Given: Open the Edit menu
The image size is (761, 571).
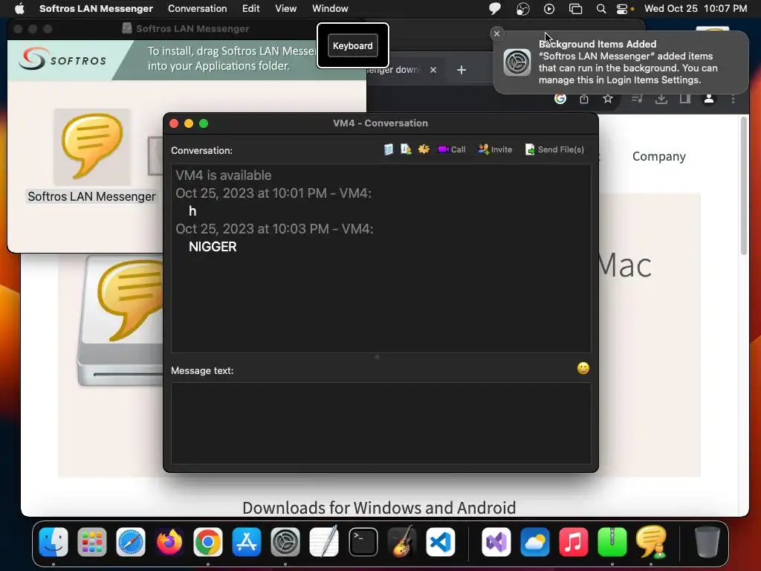Looking at the screenshot, I should pos(251,9).
